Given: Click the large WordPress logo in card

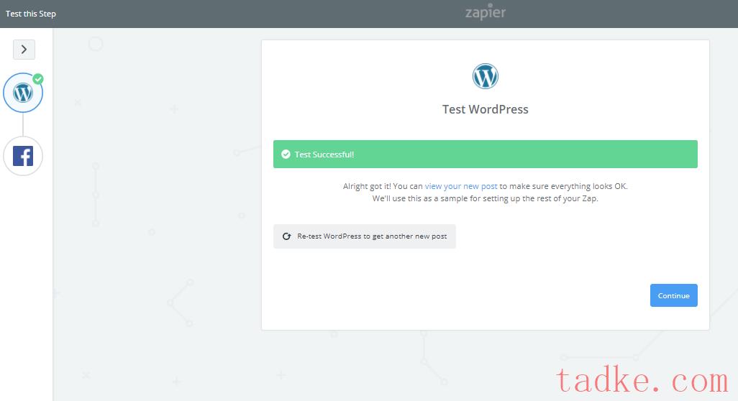Looking at the screenshot, I should pyautogui.click(x=486, y=76).
